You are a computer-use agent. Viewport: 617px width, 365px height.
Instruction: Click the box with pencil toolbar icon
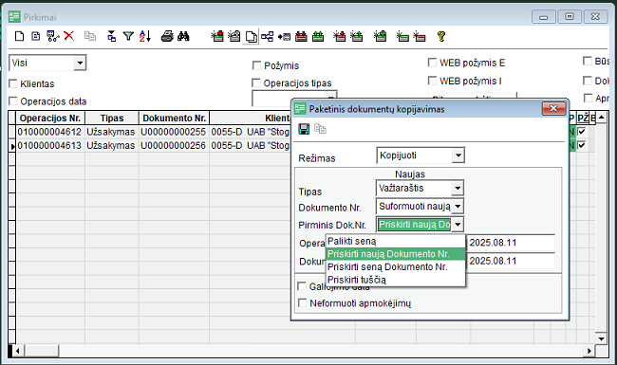pos(234,37)
